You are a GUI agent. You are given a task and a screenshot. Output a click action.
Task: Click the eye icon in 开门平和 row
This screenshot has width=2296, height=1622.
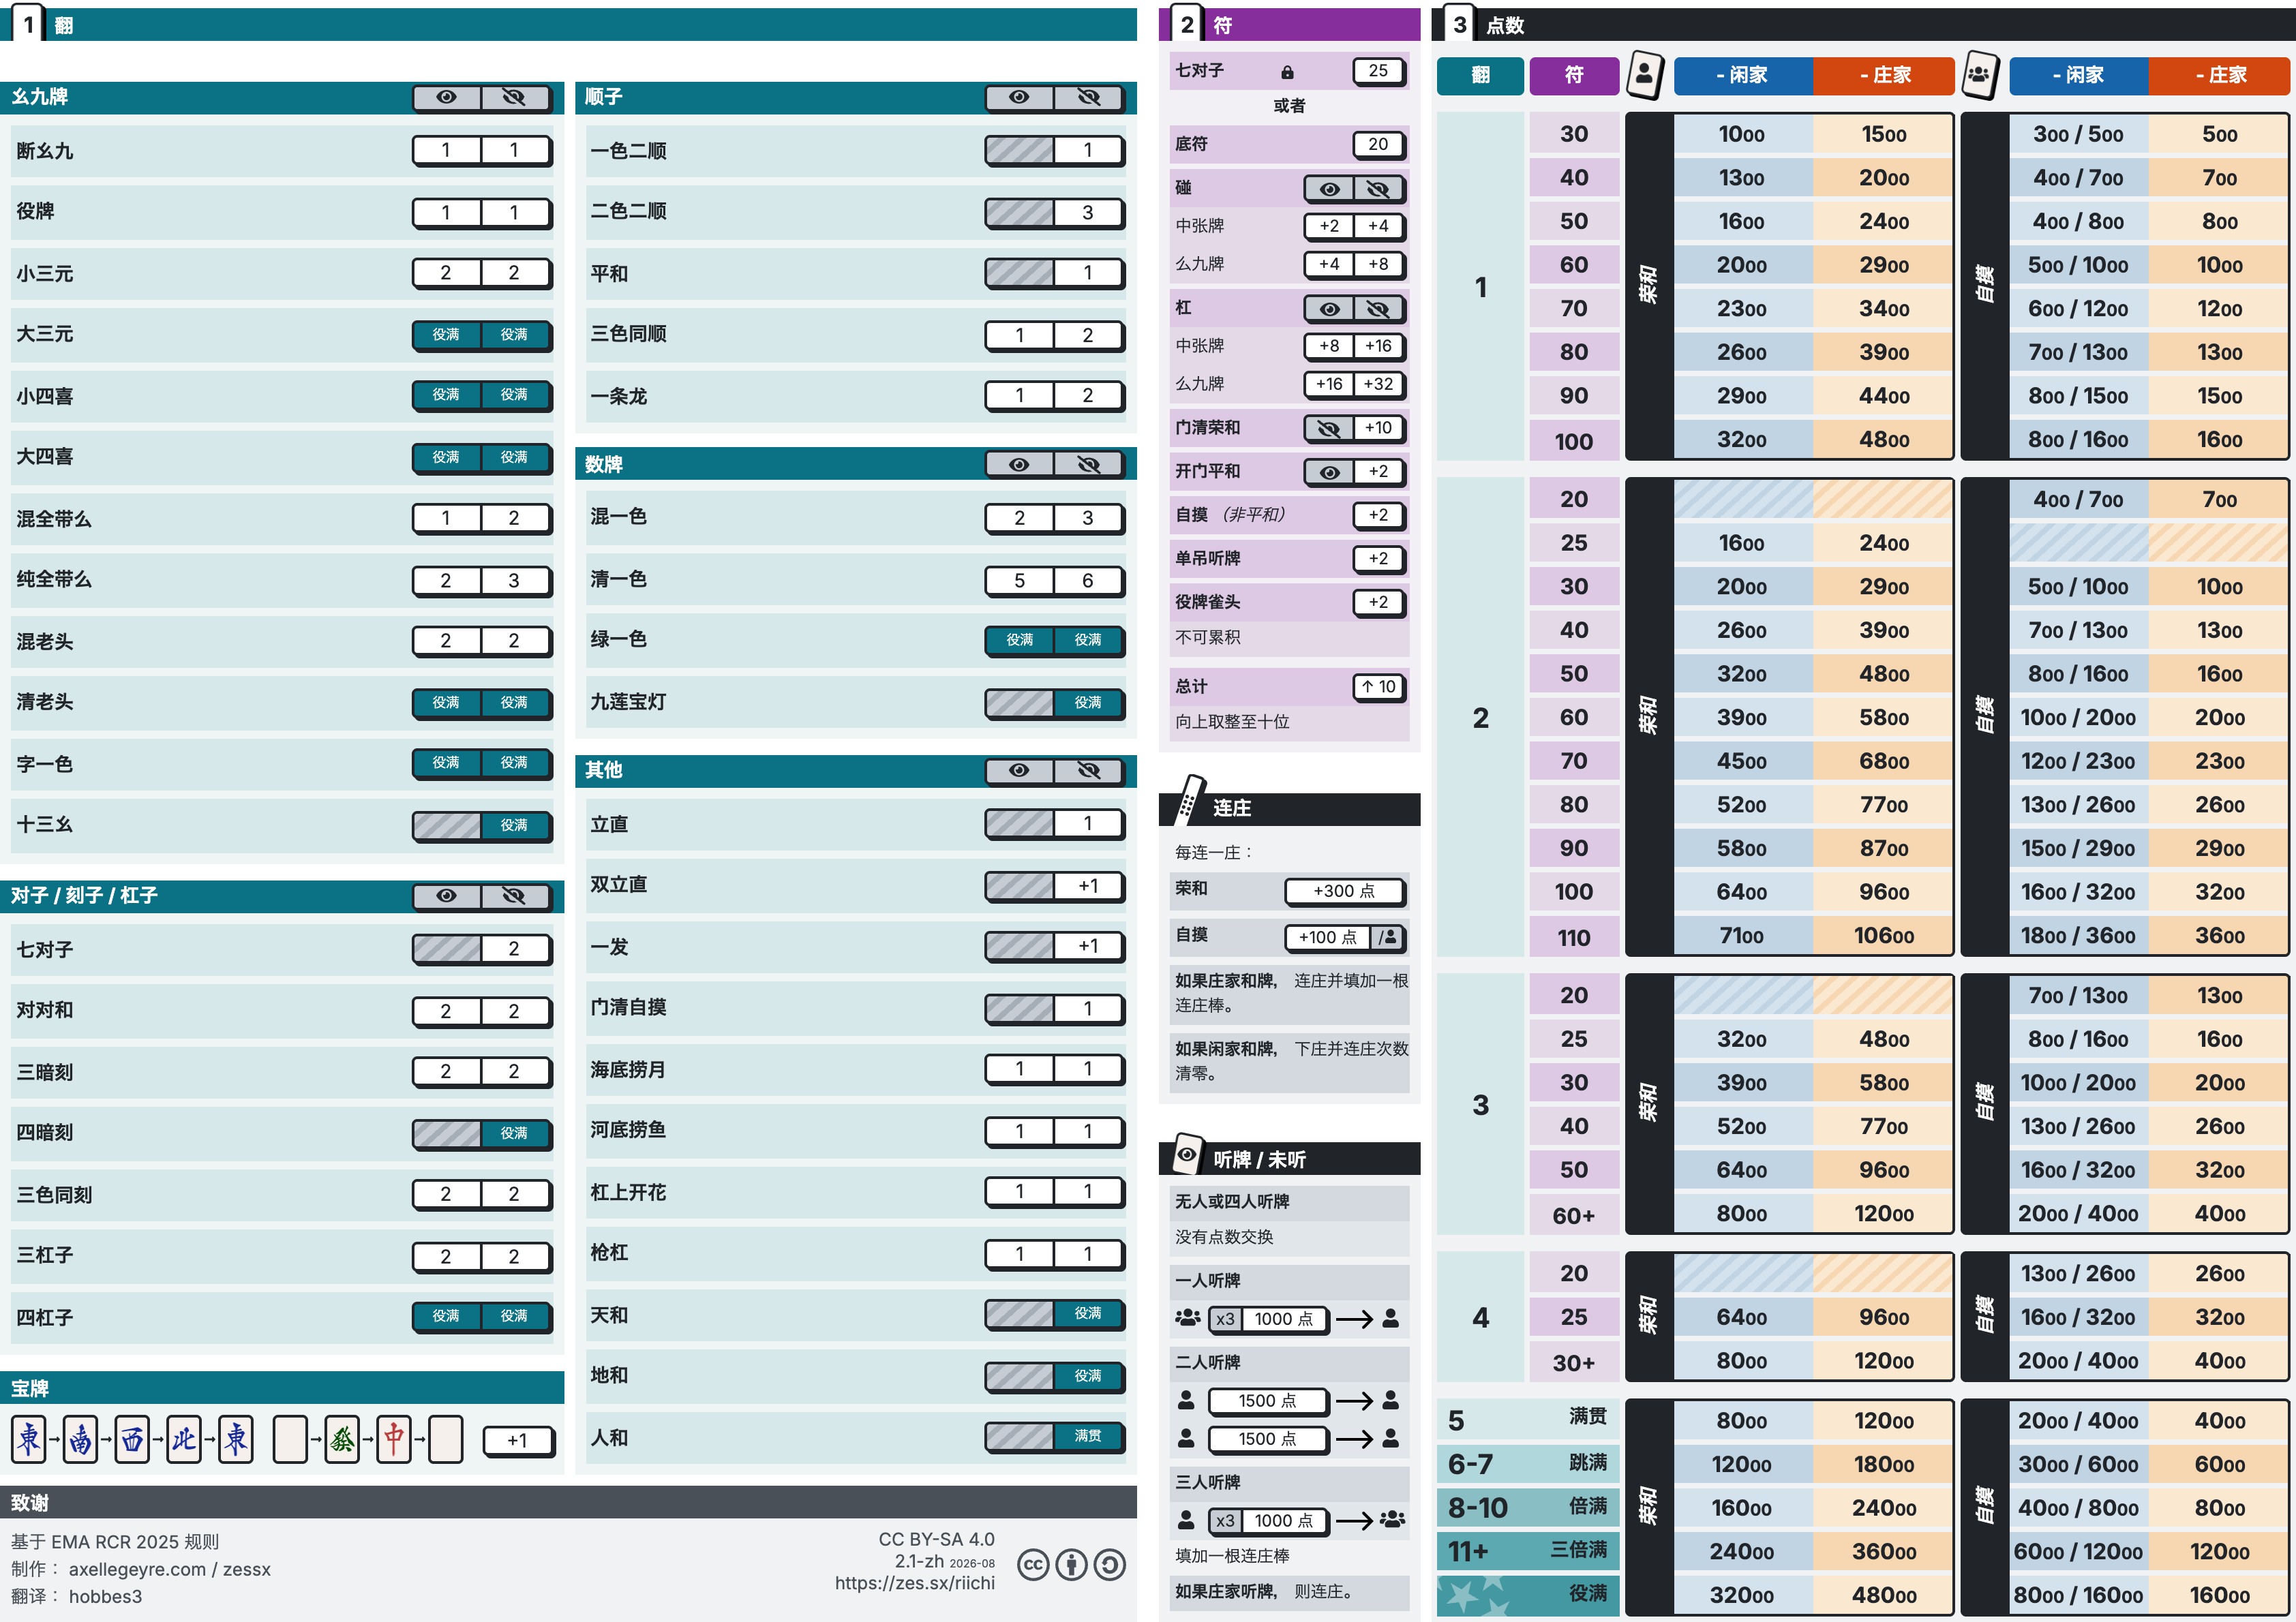pos(1329,473)
